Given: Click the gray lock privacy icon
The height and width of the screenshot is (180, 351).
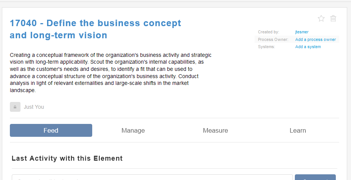Looking at the screenshot, I should [x=15, y=107].
